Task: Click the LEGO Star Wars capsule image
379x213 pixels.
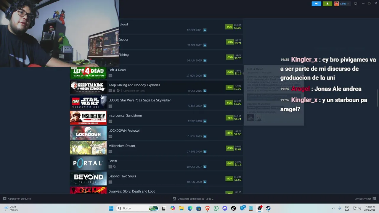Action: click(x=88, y=103)
